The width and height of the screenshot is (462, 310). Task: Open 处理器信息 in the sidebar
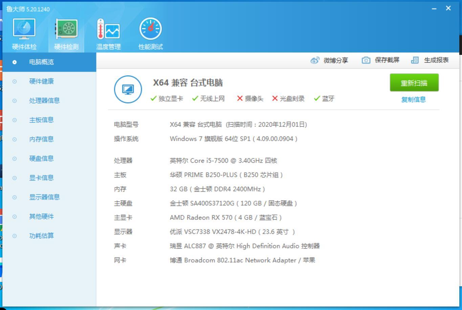(x=49, y=101)
